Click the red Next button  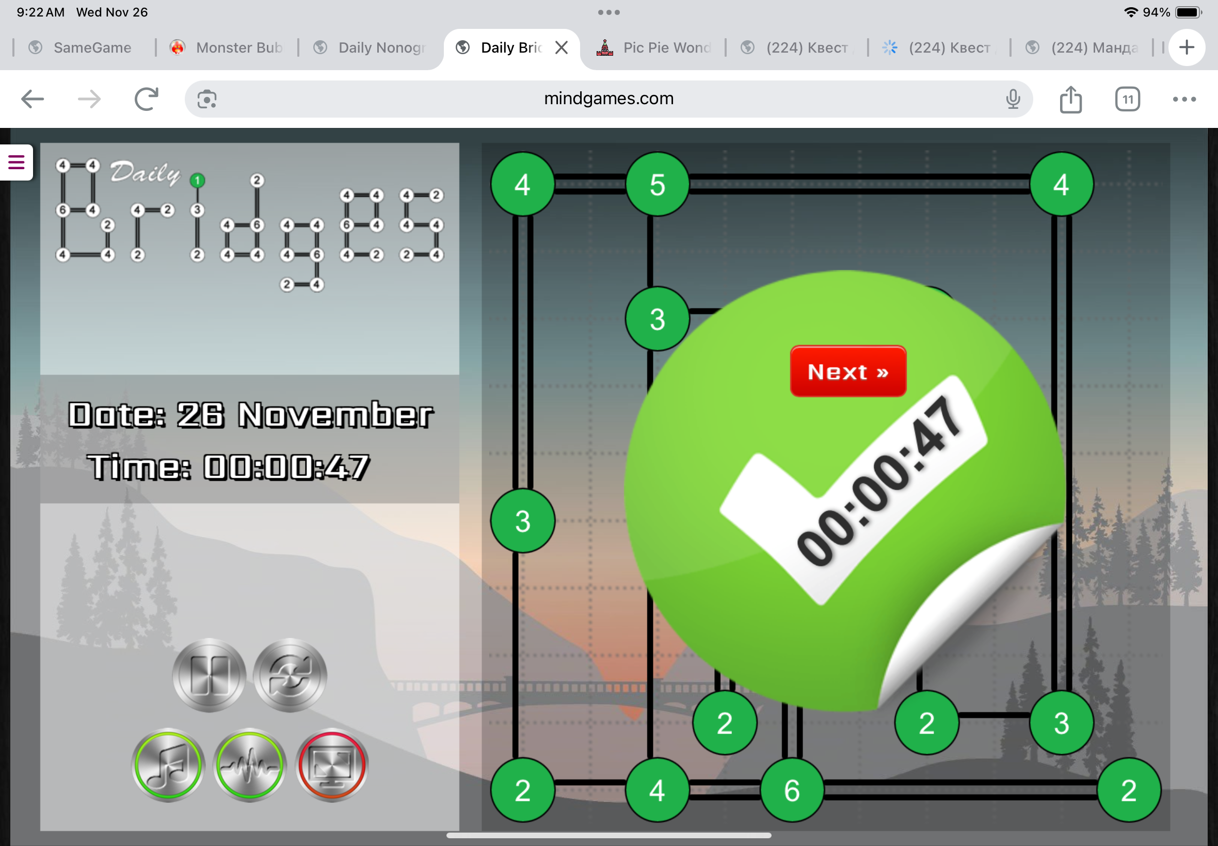click(x=847, y=371)
